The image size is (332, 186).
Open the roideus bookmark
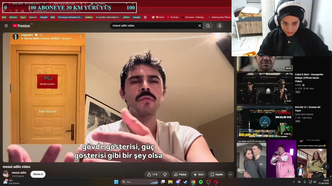(x=89, y=17)
